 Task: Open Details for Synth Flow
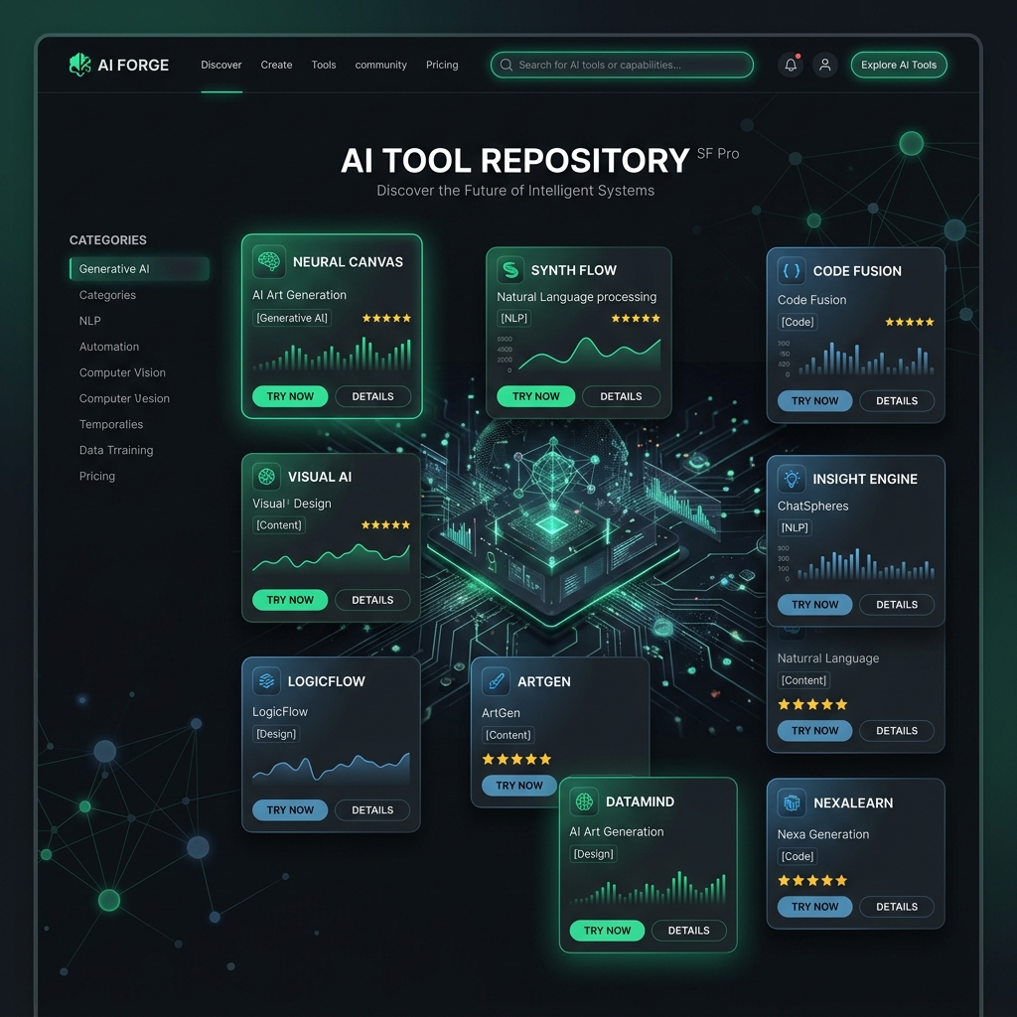(x=621, y=396)
